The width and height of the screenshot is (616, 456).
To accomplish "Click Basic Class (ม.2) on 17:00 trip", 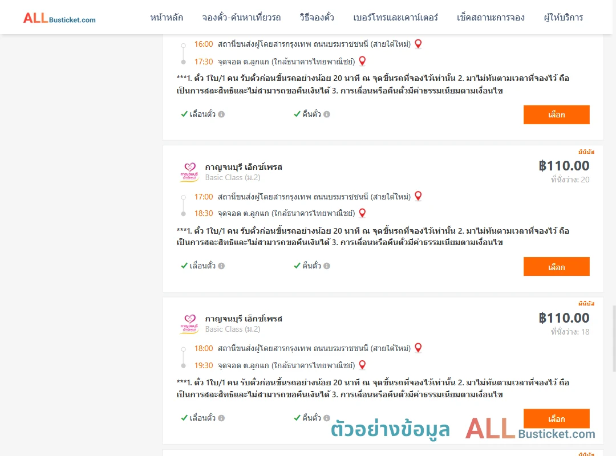I will 233,177.
